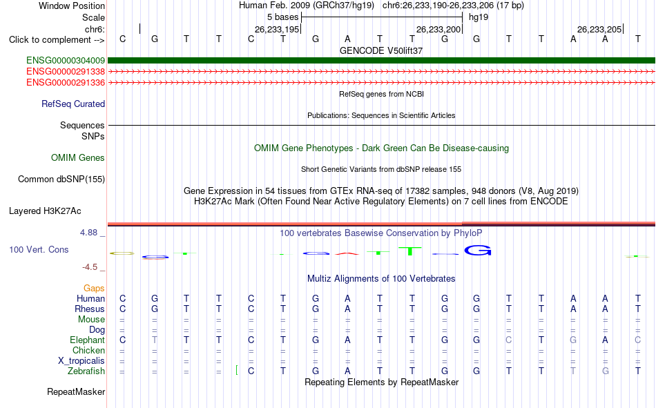
Task: Click the Elephant species label
Action: tap(87, 340)
